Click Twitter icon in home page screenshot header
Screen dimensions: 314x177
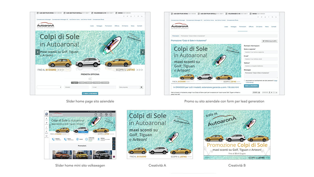click(127, 16)
